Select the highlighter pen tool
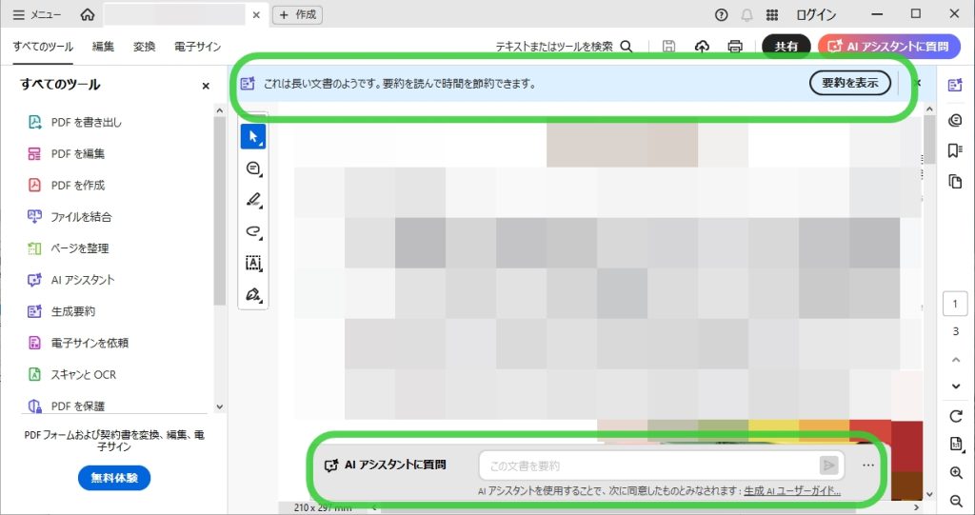Image resolution: width=975 pixels, height=515 pixels. click(x=253, y=200)
